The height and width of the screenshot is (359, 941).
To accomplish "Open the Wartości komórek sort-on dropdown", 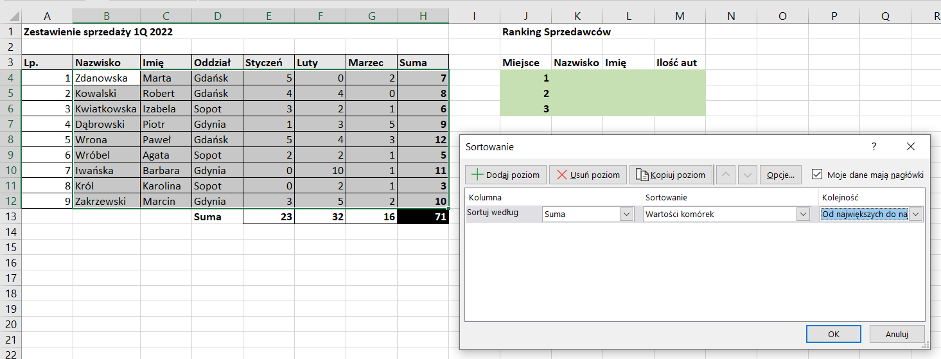I will click(802, 215).
